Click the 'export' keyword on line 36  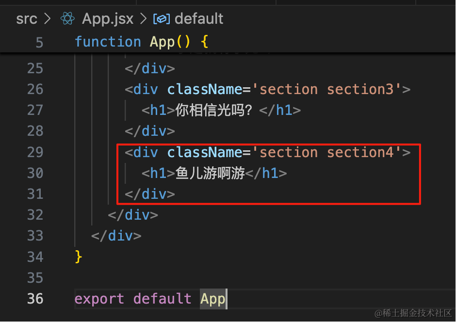[99, 299]
